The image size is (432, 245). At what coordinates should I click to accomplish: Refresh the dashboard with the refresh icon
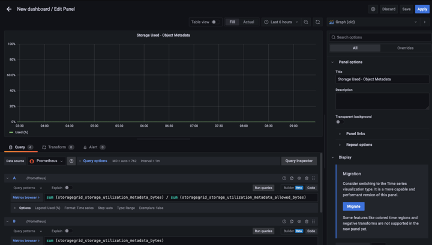pyautogui.click(x=318, y=22)
